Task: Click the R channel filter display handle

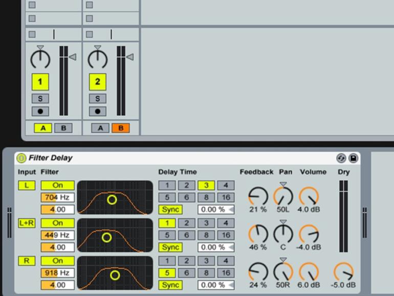Action: point(115,276)
